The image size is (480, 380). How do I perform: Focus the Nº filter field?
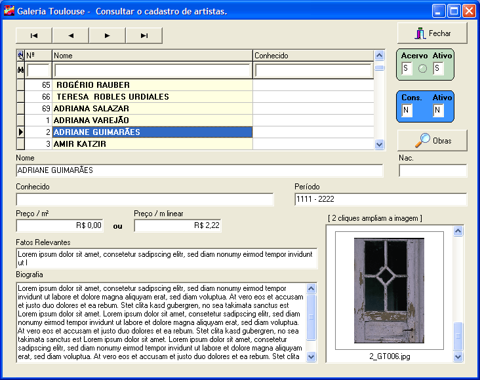pyautogui.click(x=38, y=70)
